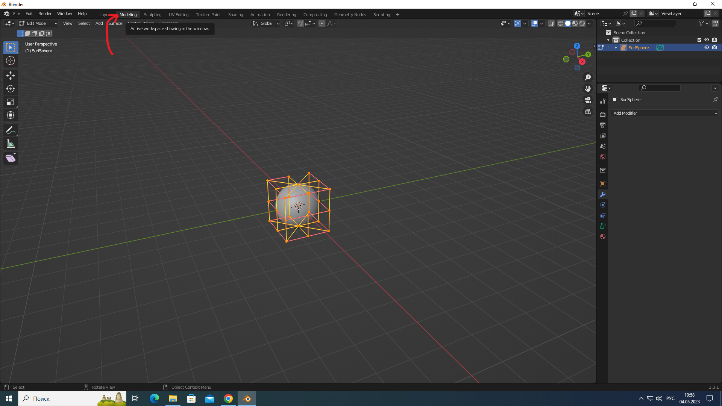Screen dimensions: 722x406
Task: Click outliner search field
Action: 654,23
